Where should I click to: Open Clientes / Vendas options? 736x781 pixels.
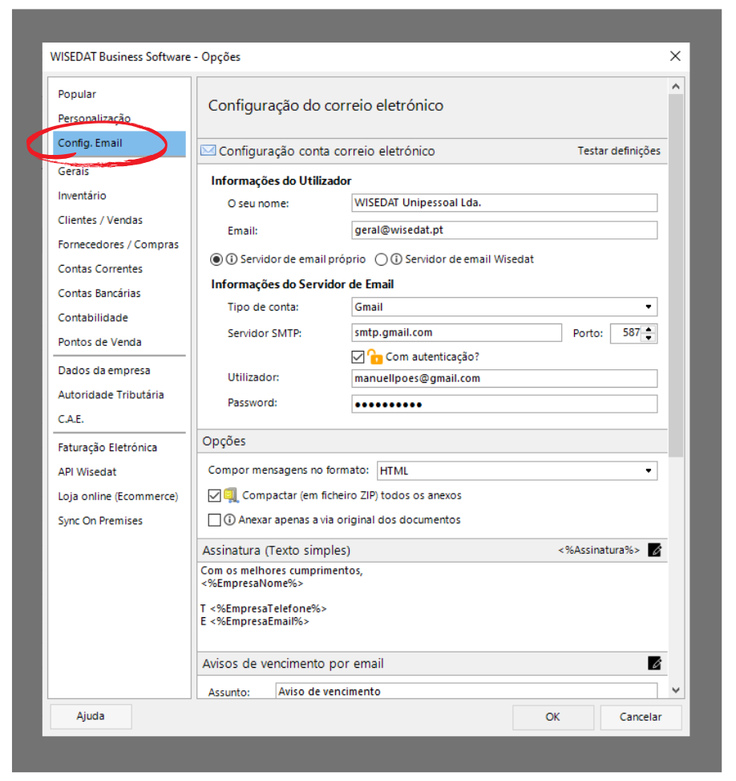point(100,220)
